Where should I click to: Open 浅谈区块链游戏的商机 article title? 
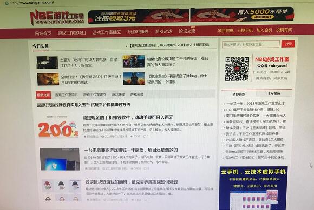click(x=132, y=182)
